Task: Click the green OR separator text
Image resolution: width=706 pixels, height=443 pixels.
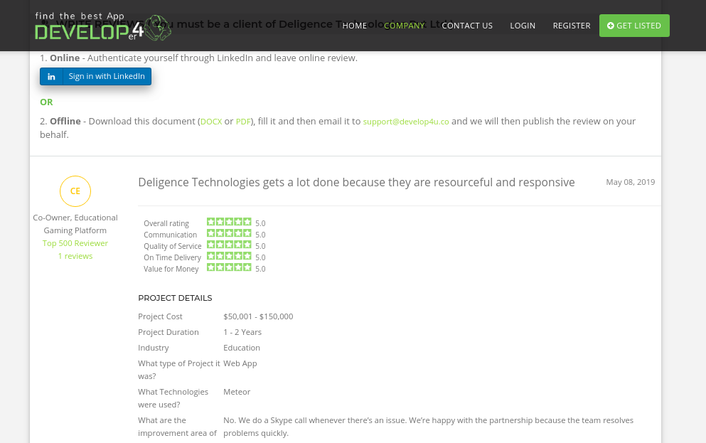Action: click(46, 102)
